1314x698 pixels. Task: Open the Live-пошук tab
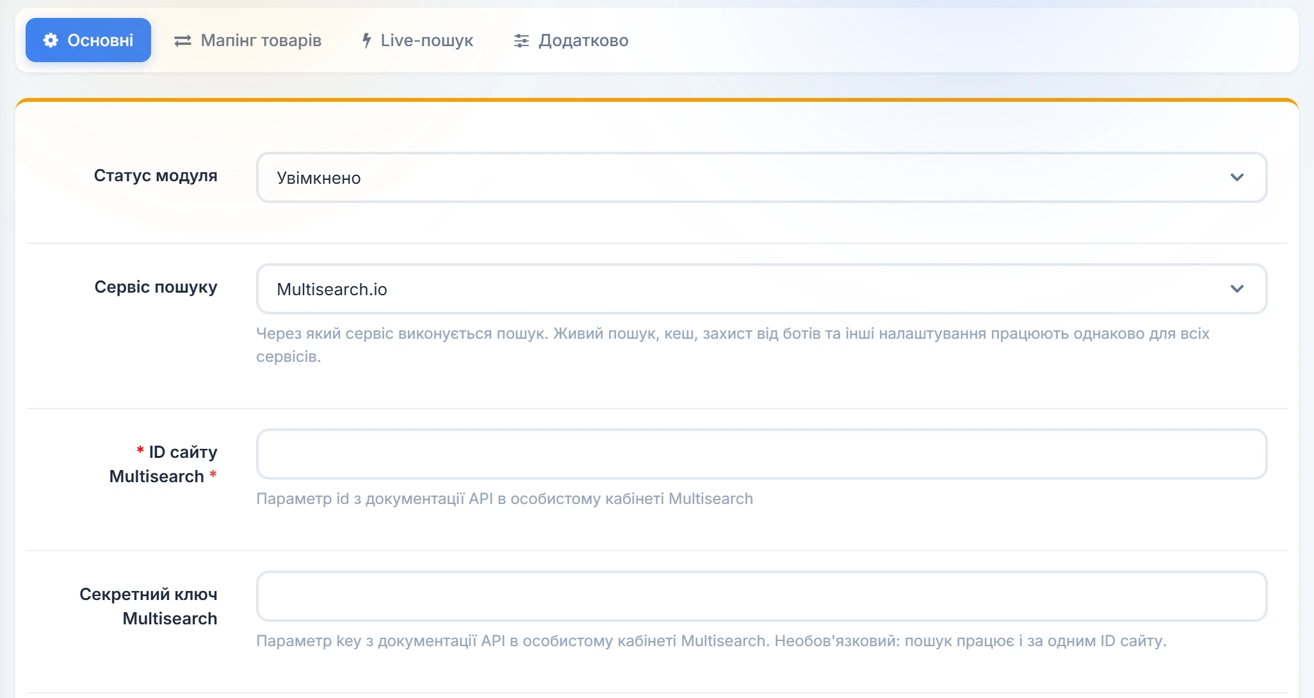tap(418, 40)
